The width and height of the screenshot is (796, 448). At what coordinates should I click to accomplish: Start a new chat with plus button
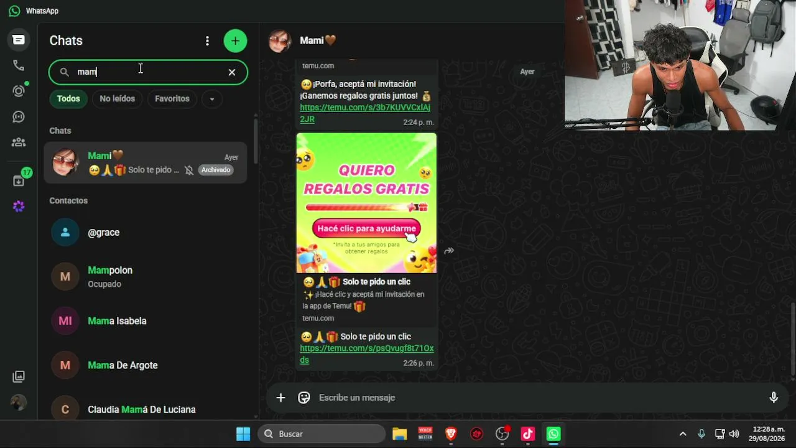click(235, 40)
